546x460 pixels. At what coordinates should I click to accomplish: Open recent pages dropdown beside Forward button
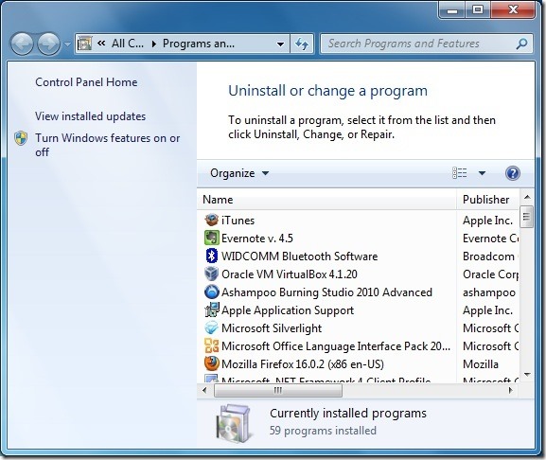point(67,44)
